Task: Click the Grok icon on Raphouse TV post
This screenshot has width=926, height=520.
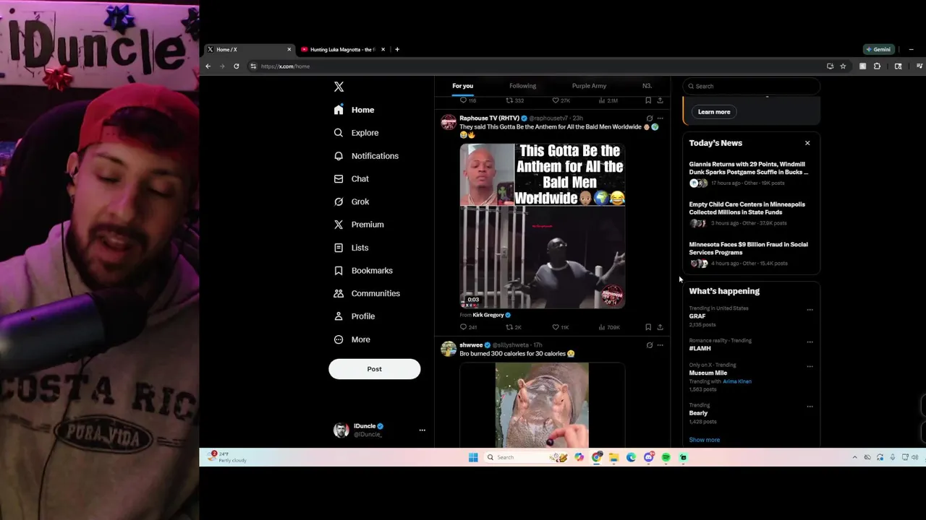Action: click(649, 118)
